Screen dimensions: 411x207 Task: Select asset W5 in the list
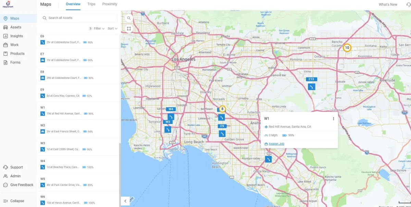coord(78,182)
